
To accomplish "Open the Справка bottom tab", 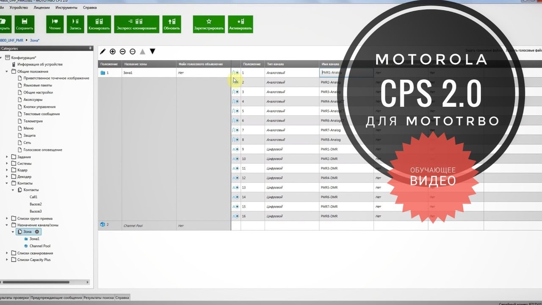I will (122, 298).
